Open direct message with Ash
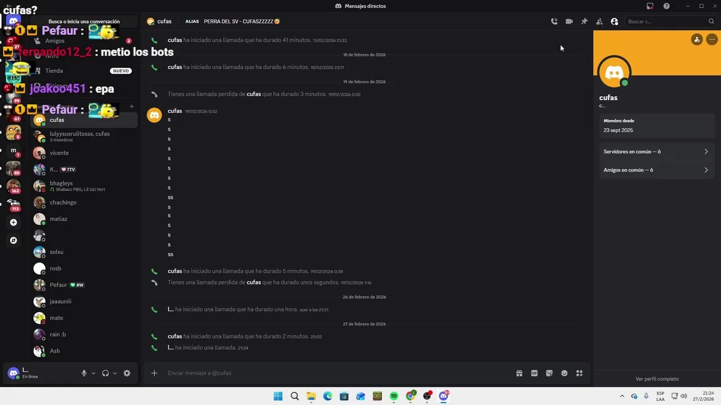The image size is (721, 405). click(x=84, y=351)
